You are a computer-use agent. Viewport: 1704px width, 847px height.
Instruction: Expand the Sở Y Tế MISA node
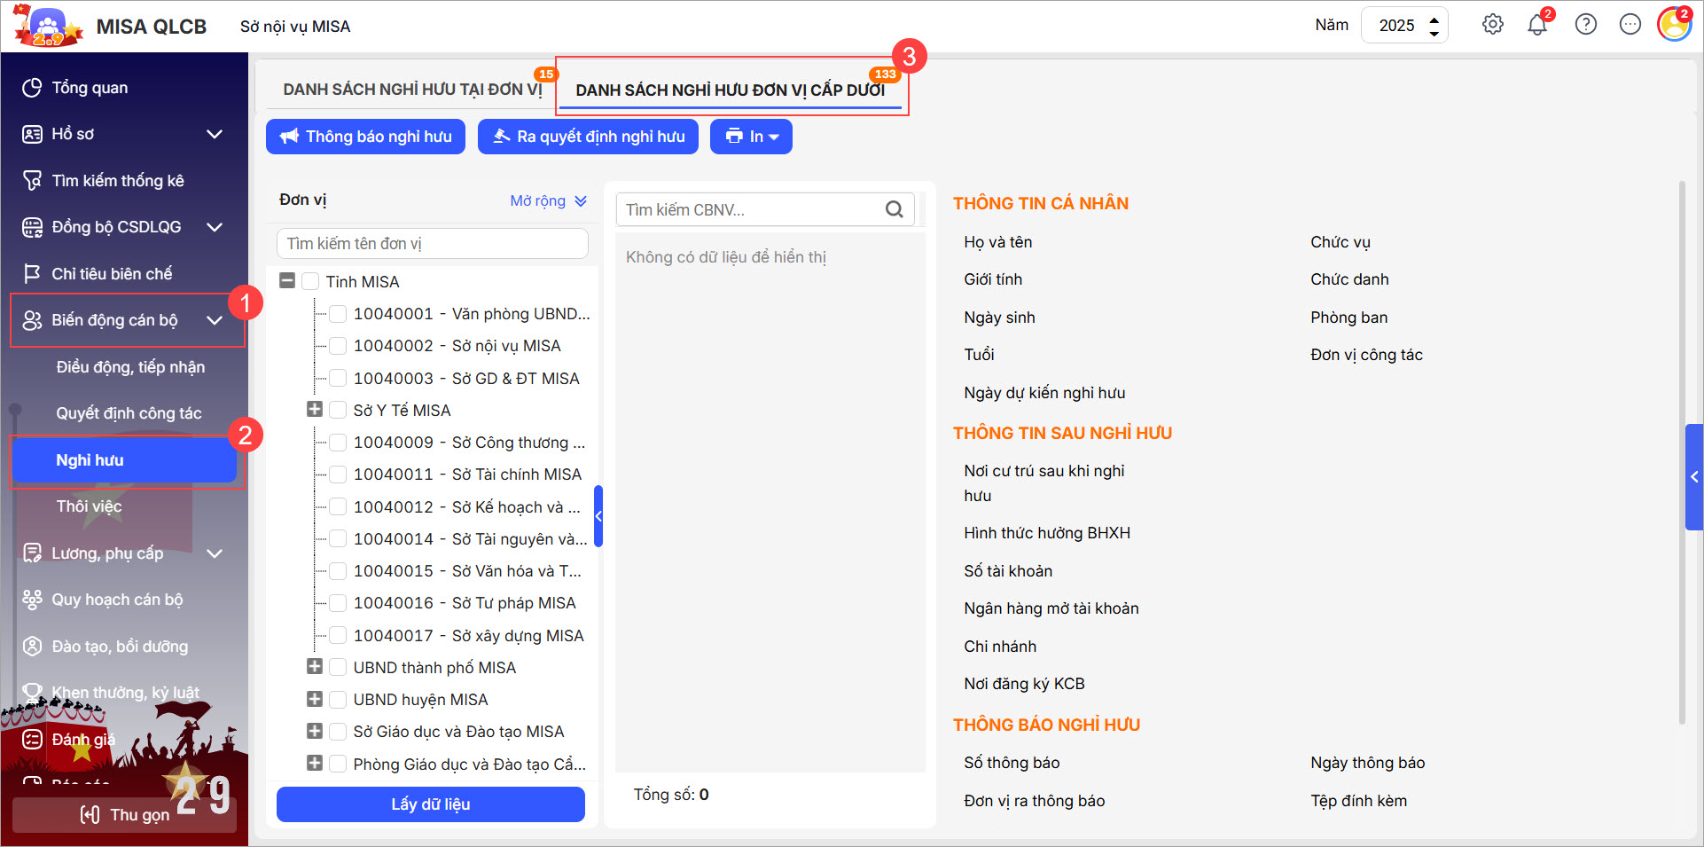pos(314,410)
